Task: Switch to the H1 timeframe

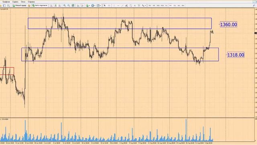Action: point(166,6)
